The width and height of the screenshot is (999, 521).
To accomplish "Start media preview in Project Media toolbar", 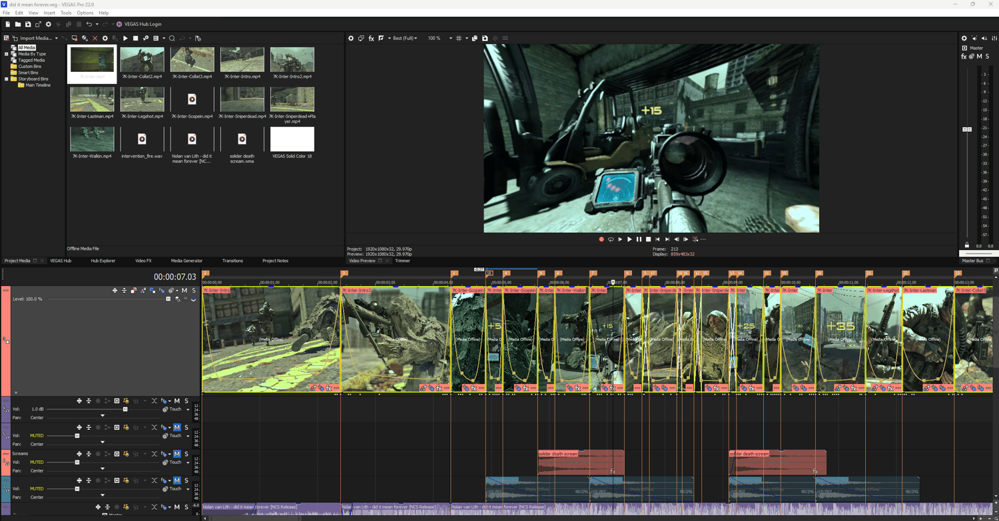I will pyautogui.click(x=125, y=39).
